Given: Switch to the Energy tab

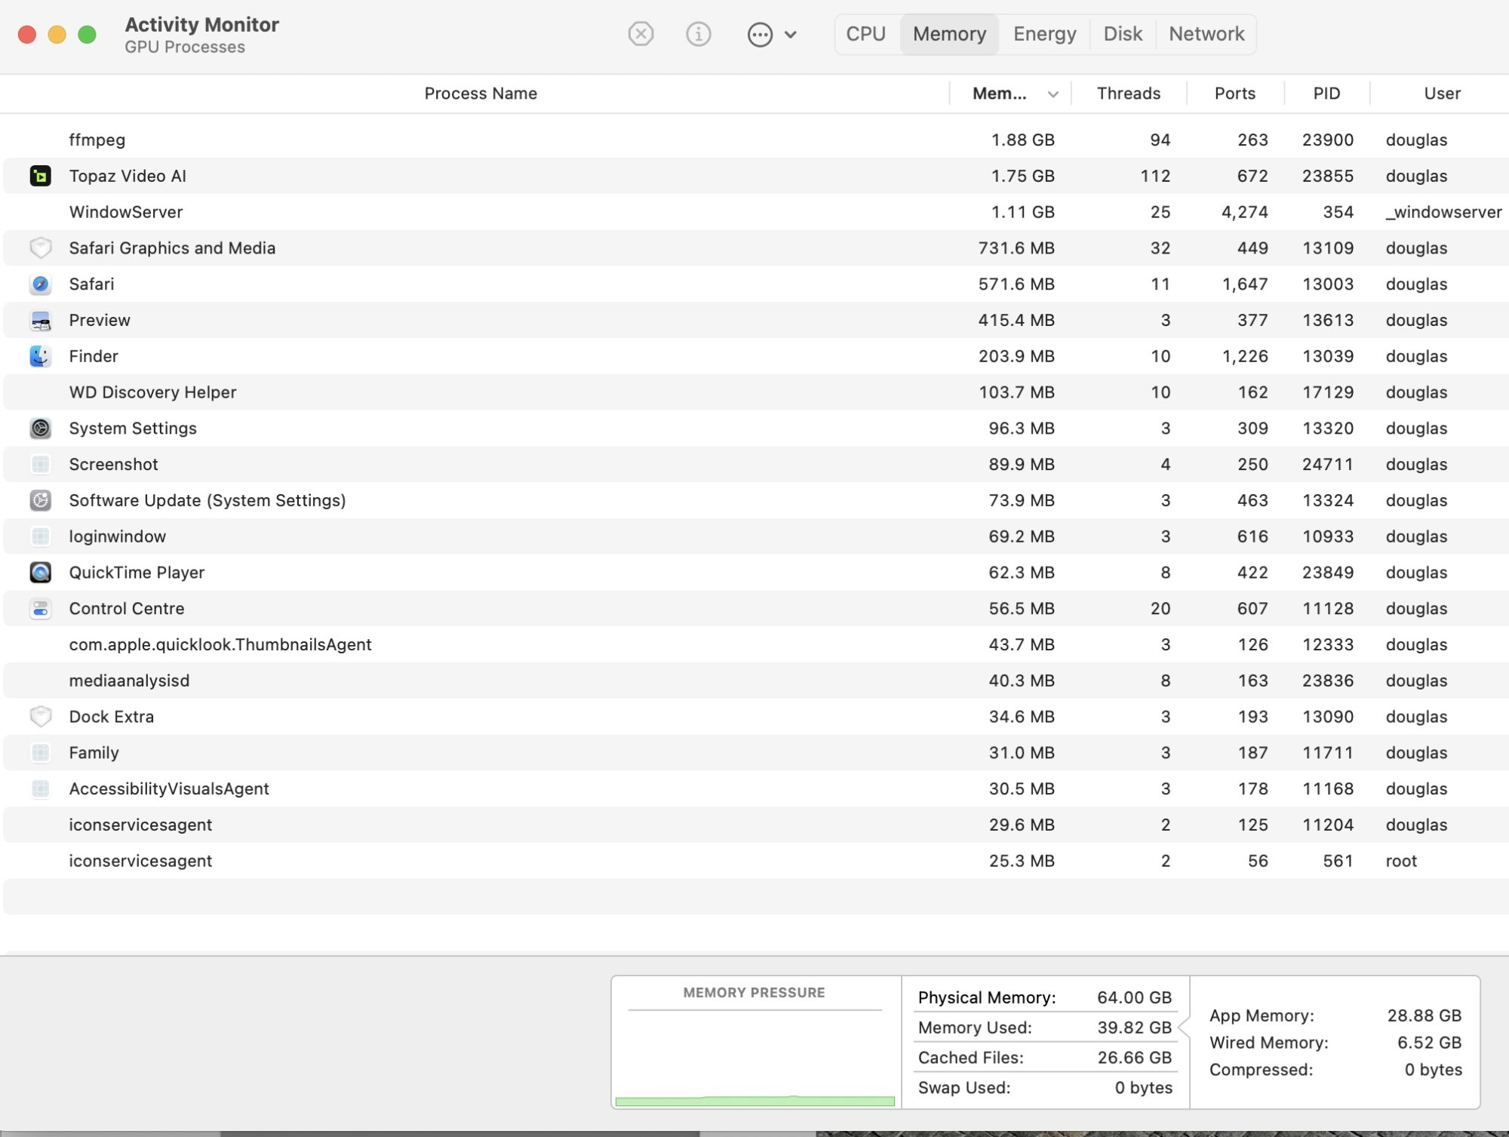Looking at the screenshot, I should (x=1044, y=34).
